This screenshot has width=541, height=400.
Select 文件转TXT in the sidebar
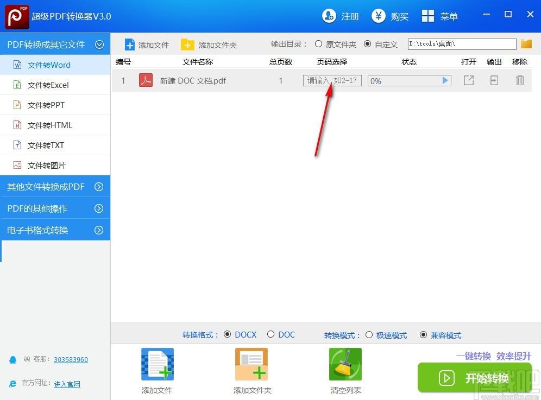pos(55,145)
